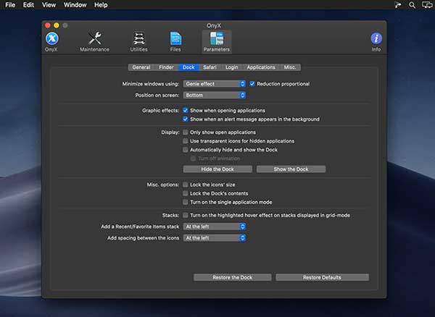Enable highlighted hover effect on stacks

(186, 215)
